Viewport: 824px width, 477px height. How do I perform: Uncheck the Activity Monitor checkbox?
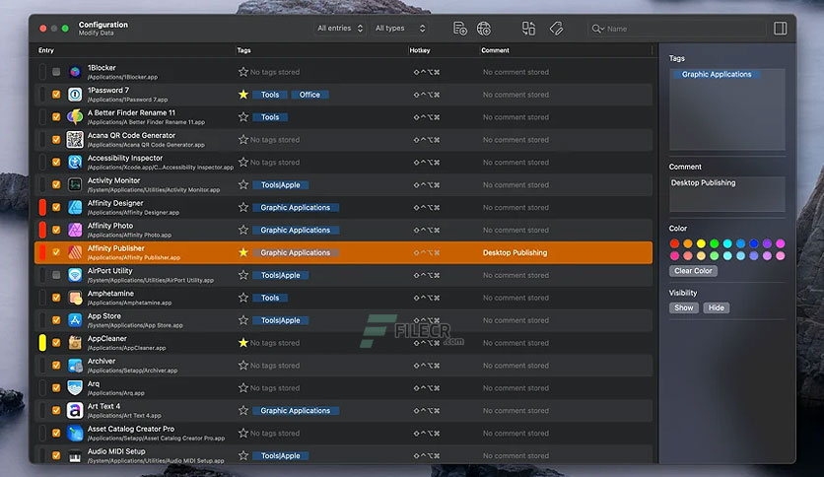(x=56, y=185)
